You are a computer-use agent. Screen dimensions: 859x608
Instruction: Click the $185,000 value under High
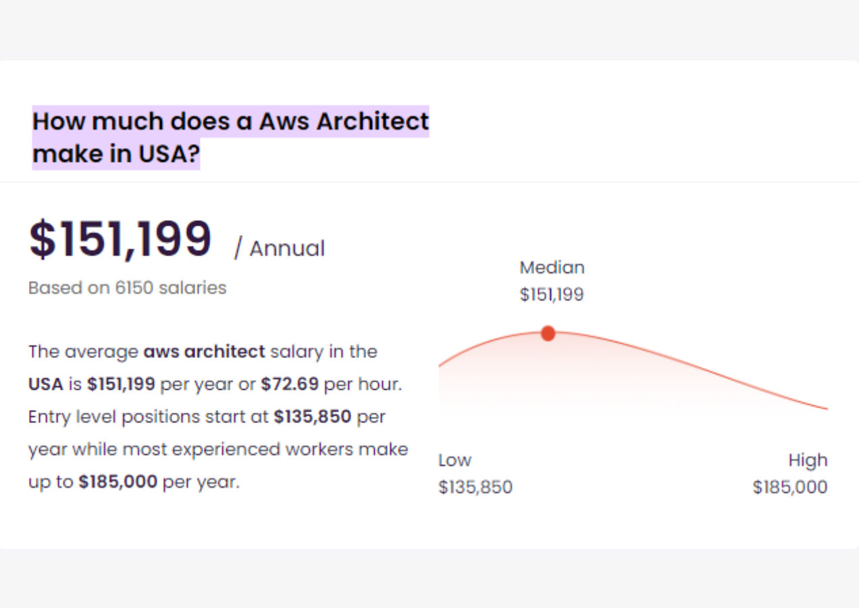pyautogui.click(x=789, y=487)
